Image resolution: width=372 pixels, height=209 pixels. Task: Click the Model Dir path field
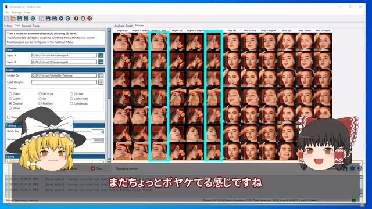64,75
